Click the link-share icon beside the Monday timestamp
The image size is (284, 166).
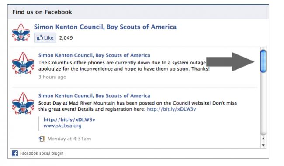click(x=42, y=139)
